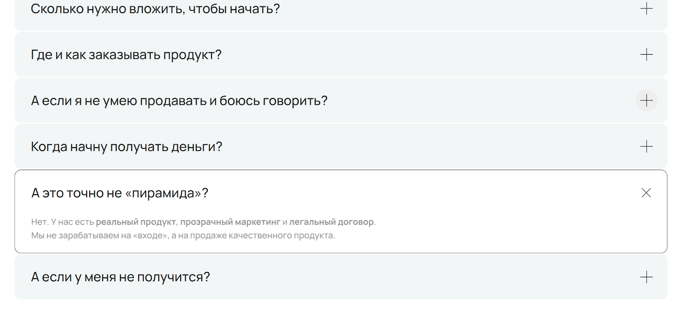Show answer for "А если я не умею продавать и боюсь говорить?"
The height and width of the screenshot is (327, 678).
point(179,101)
